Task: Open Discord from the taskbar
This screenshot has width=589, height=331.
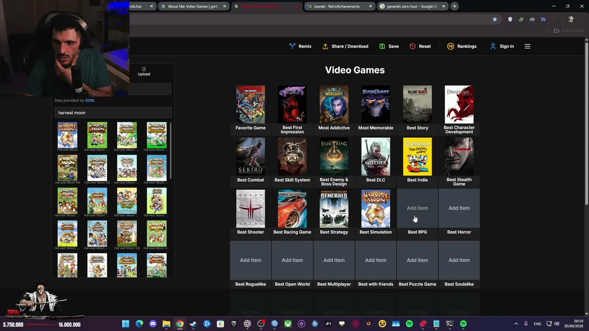Action: pos(153,324)
